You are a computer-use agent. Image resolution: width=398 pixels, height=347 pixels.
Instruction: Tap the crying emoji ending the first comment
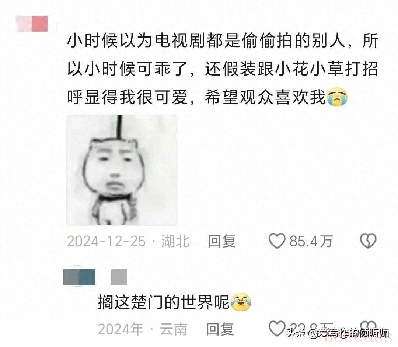tap(337, 97)
